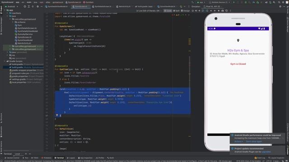This screenshot has width=289, height=162.
Task: Click the emulator volume up icon
Action: click(196, 11)
